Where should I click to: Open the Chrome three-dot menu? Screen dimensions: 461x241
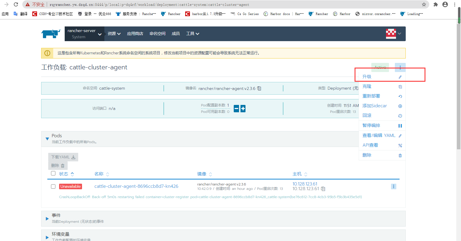(455, 4)
